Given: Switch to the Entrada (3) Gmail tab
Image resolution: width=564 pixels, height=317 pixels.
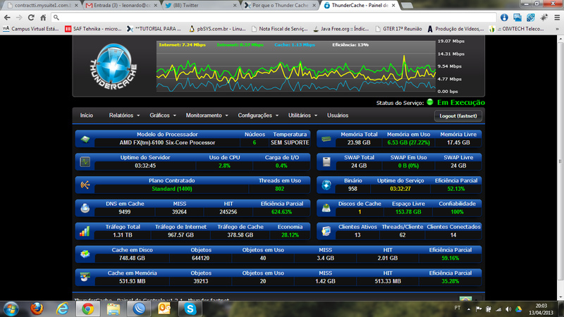Looking at the screenshot, I should (121, 6).
